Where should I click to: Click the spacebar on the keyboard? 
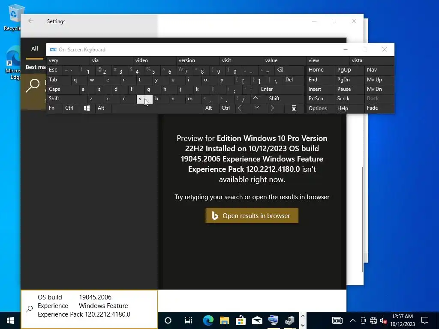point(157,108)
